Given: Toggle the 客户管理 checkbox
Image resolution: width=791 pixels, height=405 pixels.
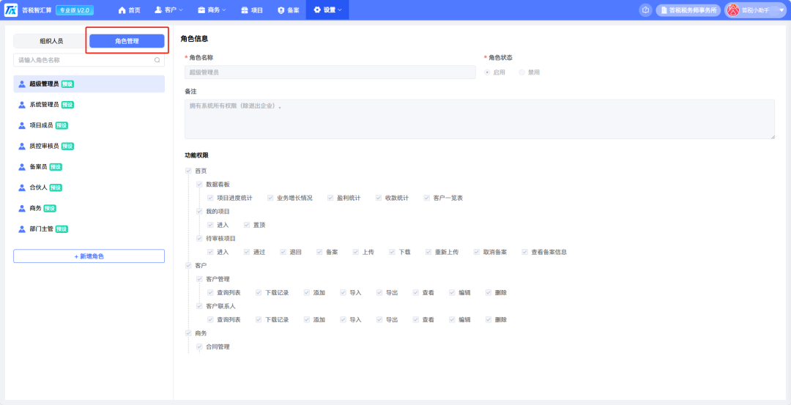Looking at the screenshot, I should click(x=200, y=279).
